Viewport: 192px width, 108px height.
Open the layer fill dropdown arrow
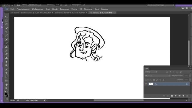(x=190, y=80)
